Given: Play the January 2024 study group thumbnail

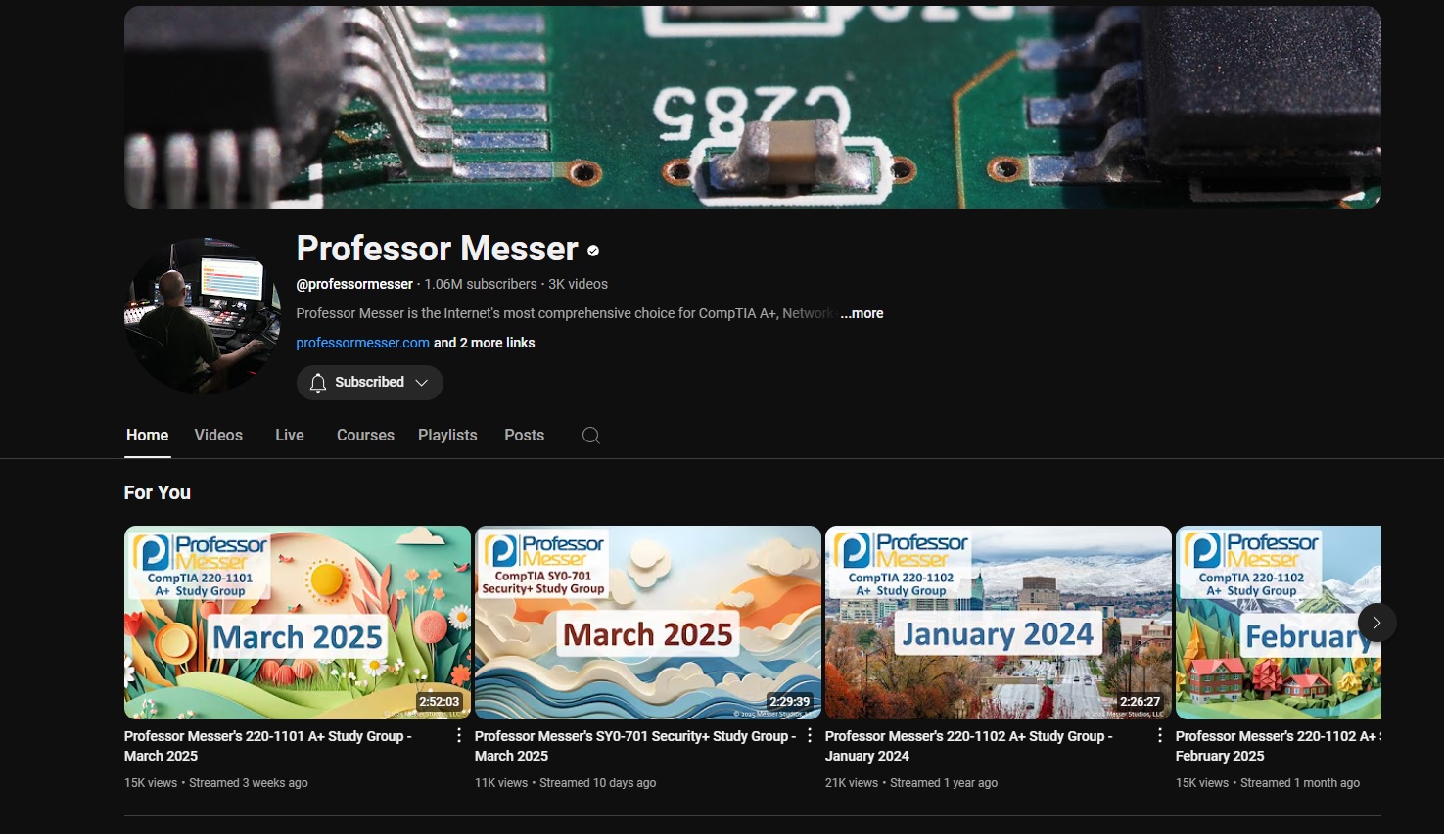Looking at the screenshot, I should pos(999,623).
